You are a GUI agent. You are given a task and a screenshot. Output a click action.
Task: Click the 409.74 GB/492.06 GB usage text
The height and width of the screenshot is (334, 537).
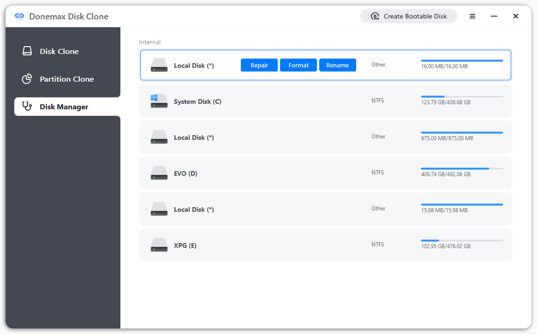[446, 174]
